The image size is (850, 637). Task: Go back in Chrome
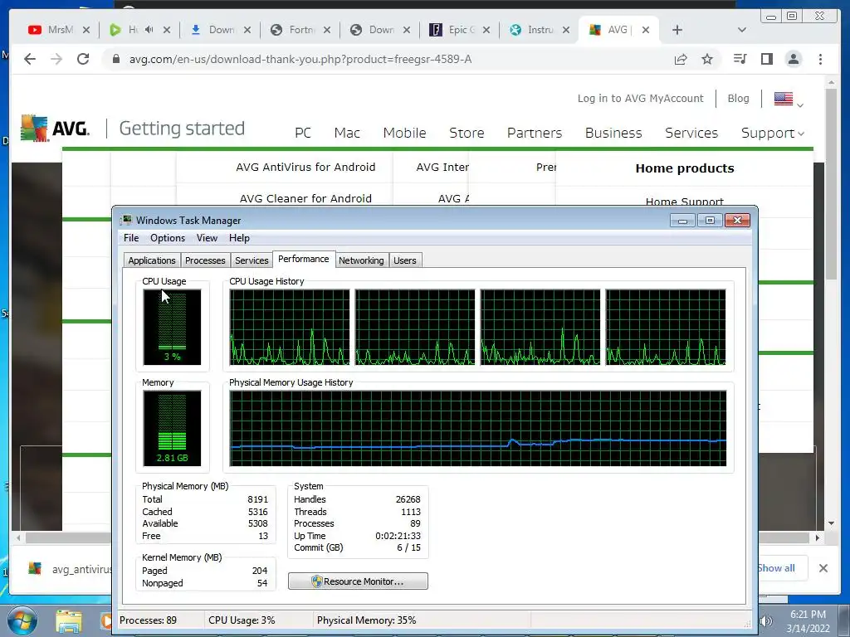point(30,59)
